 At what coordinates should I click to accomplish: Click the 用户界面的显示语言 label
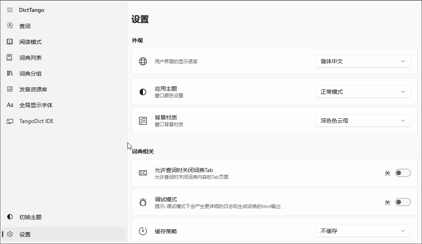176,62
